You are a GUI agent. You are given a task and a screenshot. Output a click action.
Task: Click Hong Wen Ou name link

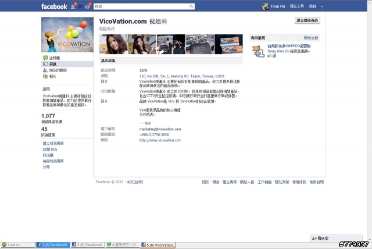(x=278, y=51)
